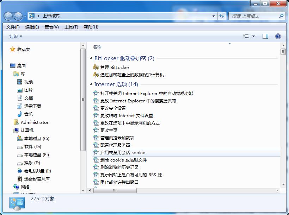Click the 音乐 music note icon
The image size is (289, 215).
pyautogui.click(x=20, y=114)
